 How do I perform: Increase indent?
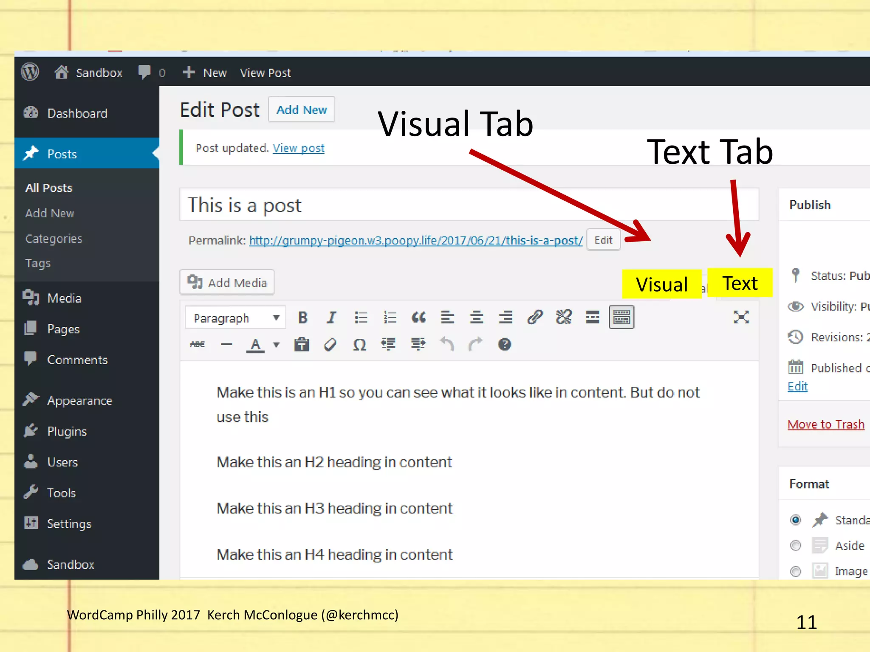tap(418, 344)
